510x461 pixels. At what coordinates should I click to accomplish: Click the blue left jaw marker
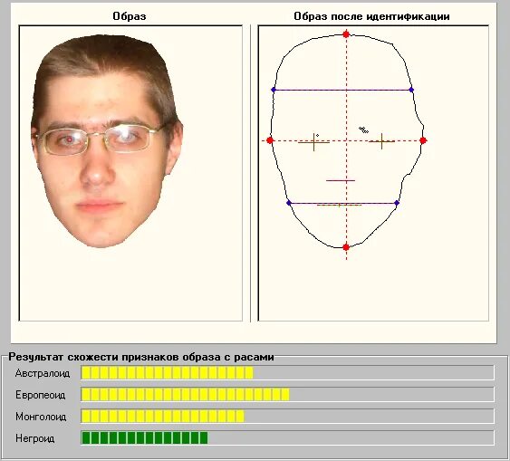click(289, 203)
